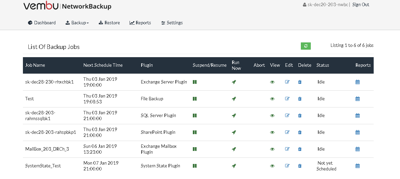The width and height of the screenshot is (400, 179).
Task: Click the Exchange Mailbox Plugin cell
Action: pyautogui.click(x=159, y=149)
